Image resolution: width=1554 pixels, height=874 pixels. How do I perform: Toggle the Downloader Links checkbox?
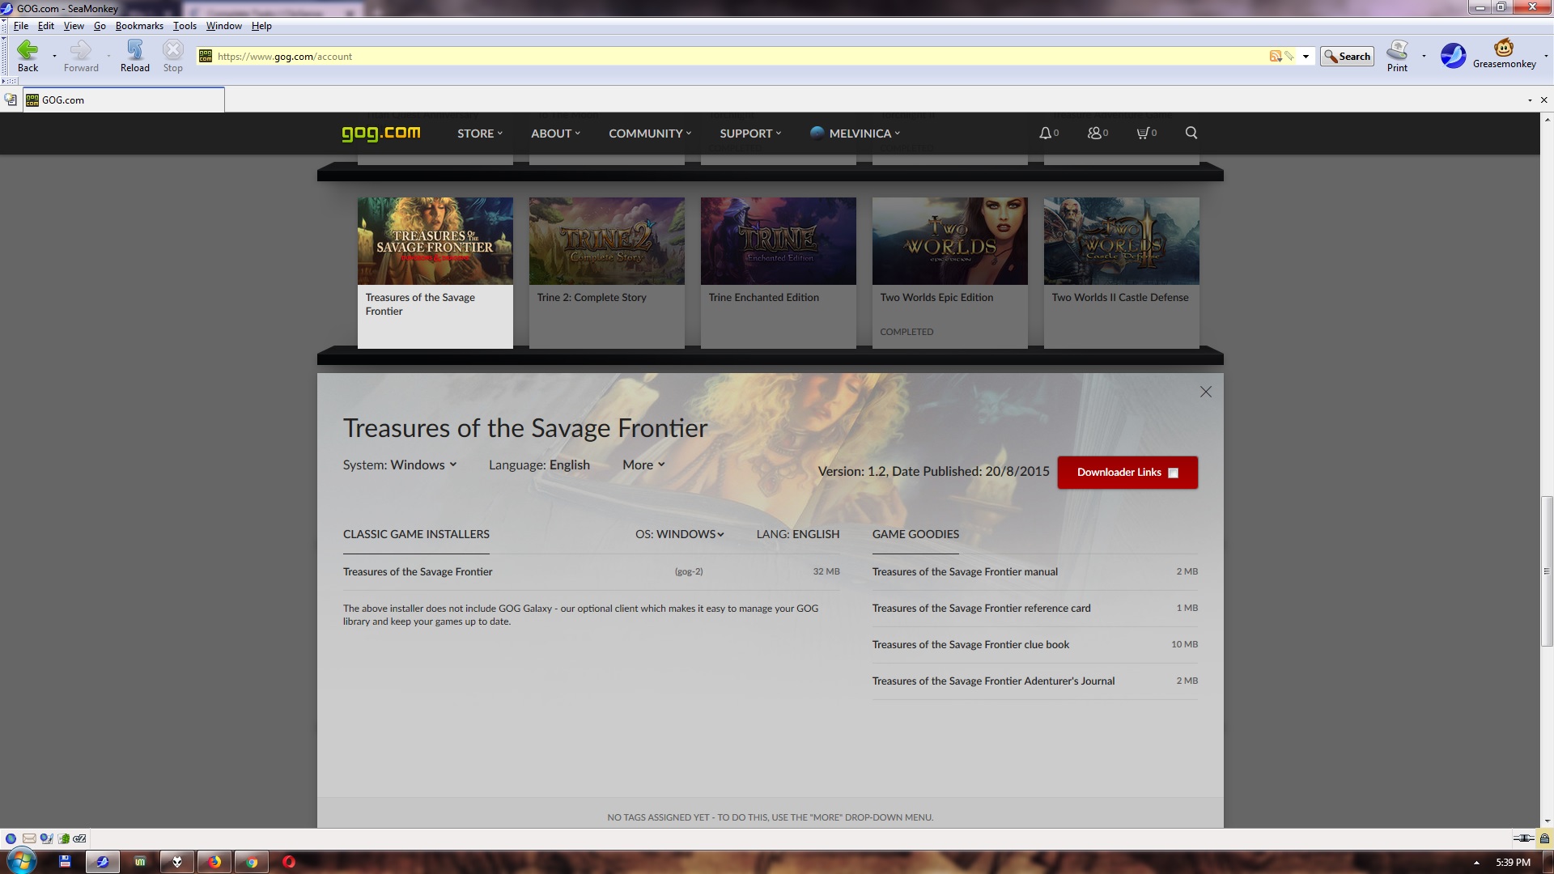1173,473
